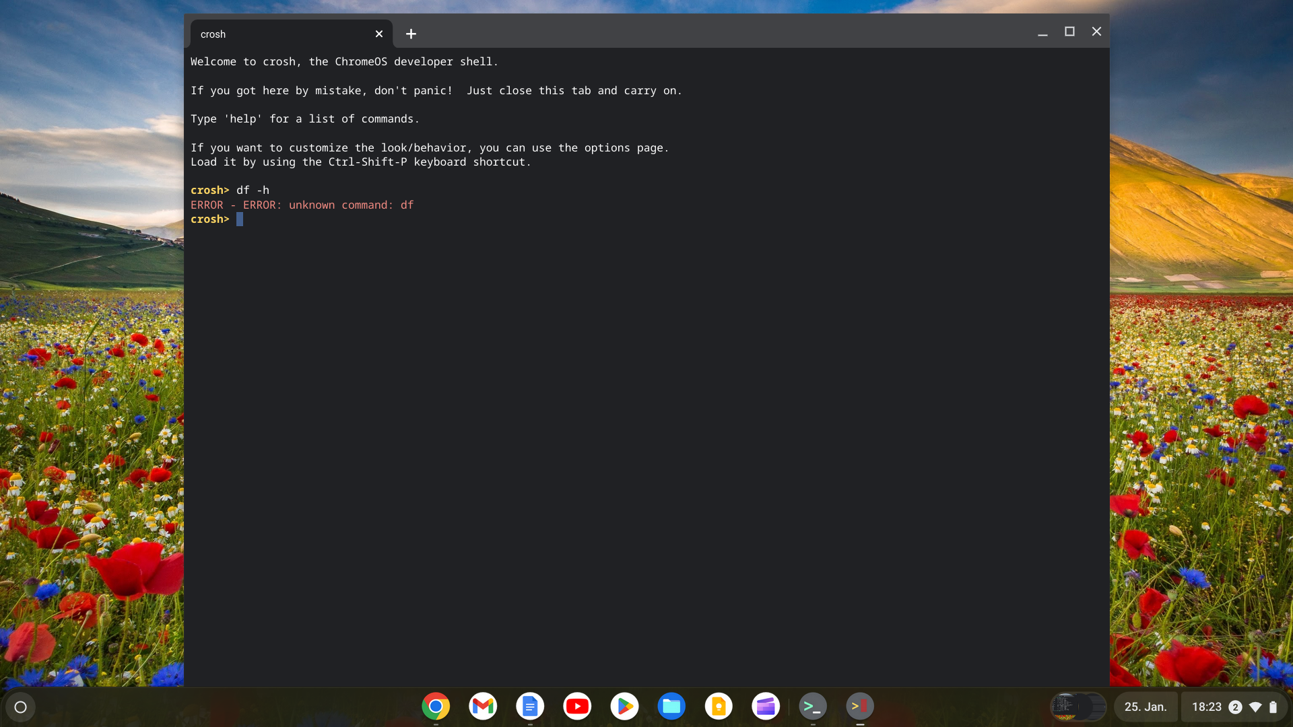Launch Google Play Store
Screen dimensions: 1293x727
click(624, 706)
